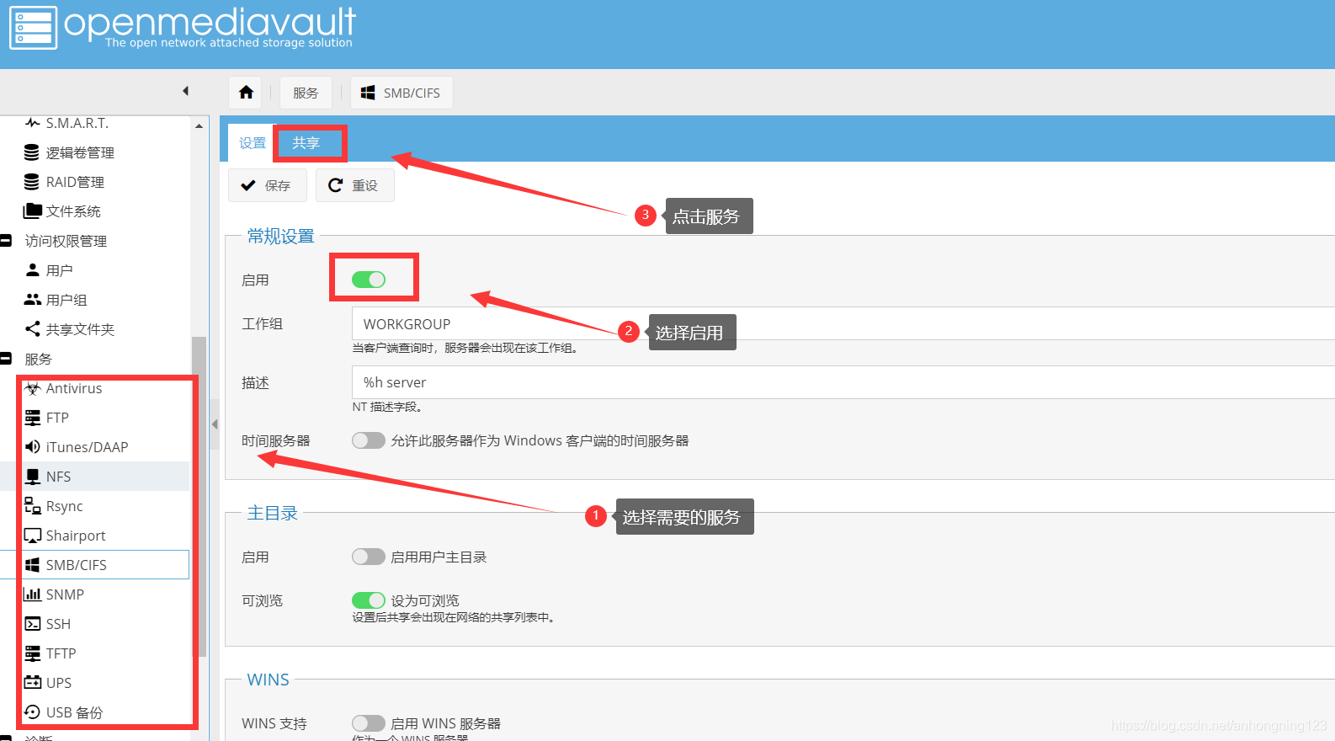Collapse the 服务 tree group
Viewport: 1335px width, 741px height.
6,359
